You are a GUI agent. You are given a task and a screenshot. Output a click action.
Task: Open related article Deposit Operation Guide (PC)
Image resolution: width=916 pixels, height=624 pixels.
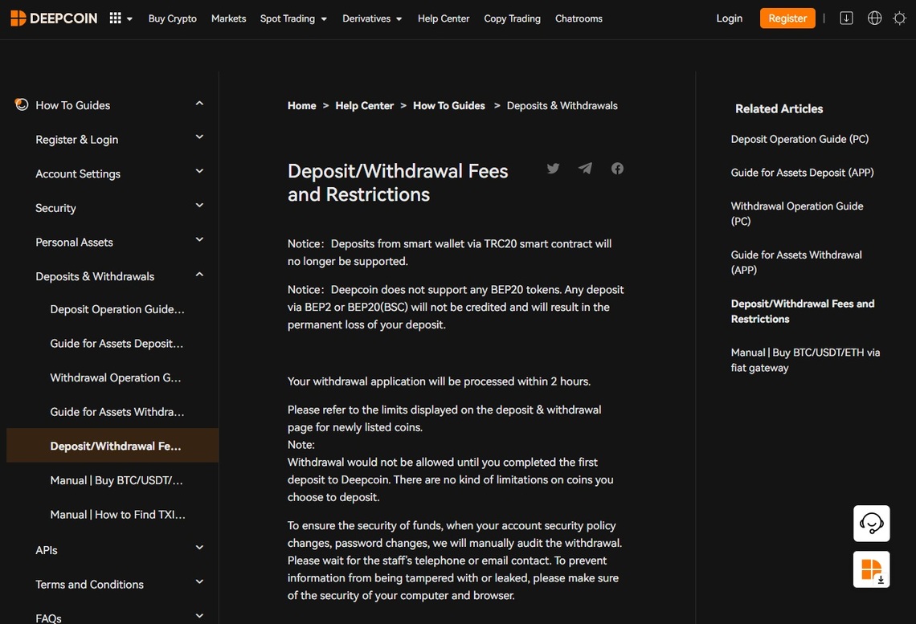799,139
